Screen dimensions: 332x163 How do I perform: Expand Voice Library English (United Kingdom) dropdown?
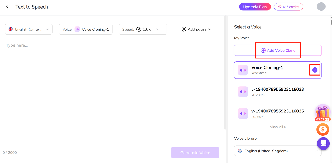[x=278, y=151]
